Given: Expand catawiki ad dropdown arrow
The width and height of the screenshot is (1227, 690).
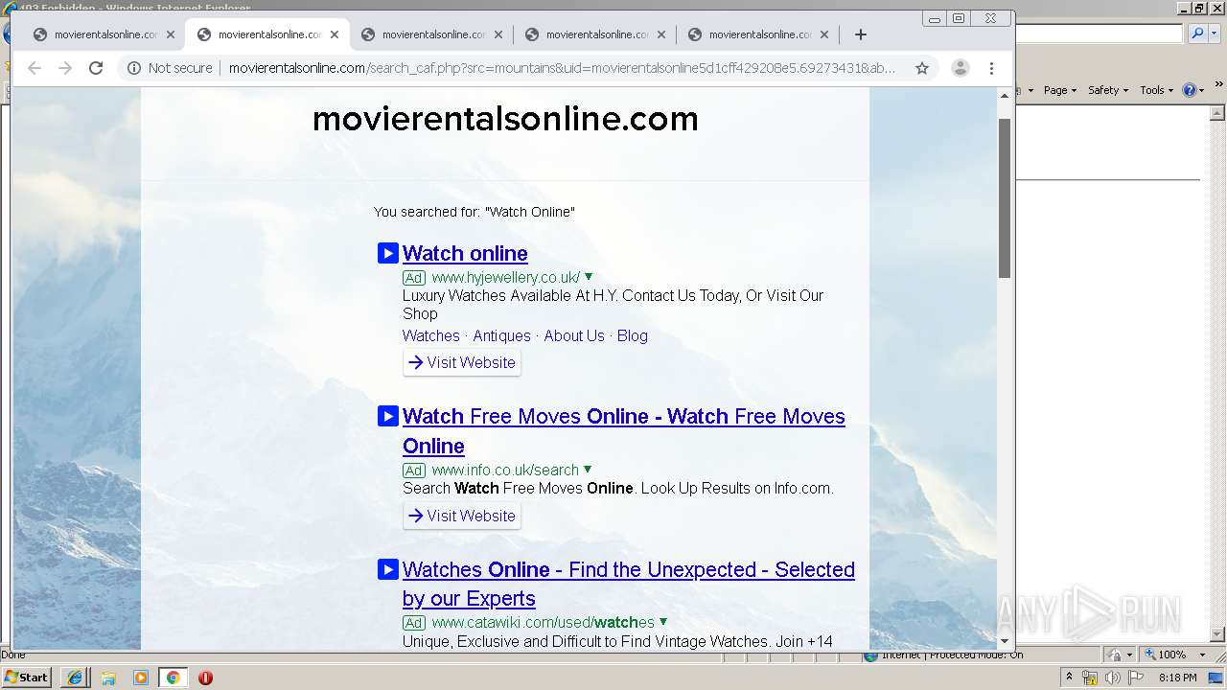Looking at the screenshot, I should 663,622.
